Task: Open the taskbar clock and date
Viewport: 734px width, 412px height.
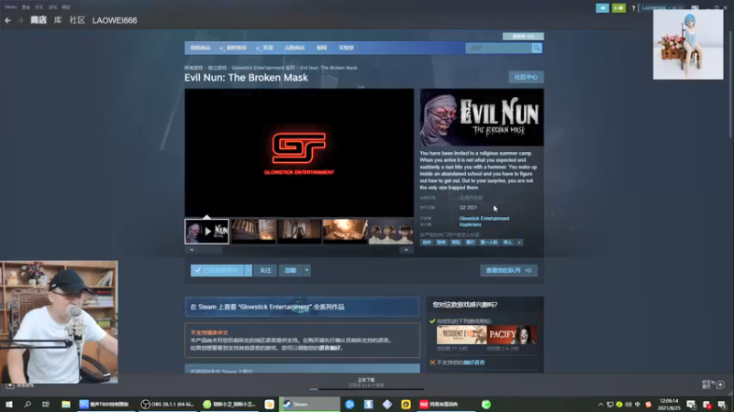Action: (x=669, y=404)
